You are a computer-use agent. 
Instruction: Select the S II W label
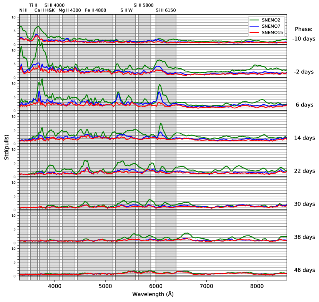coord(126,10)
